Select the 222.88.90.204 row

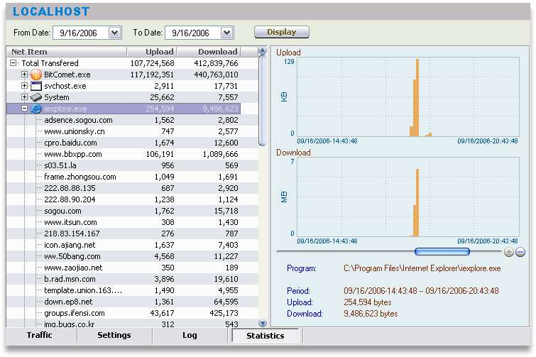(x=132, y=199)
